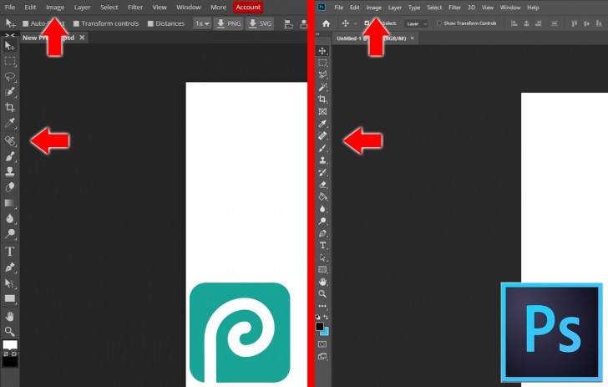Pick Photopea's Quick Selection brush tool
The image size is (608, 387).
pyautogui.click(x=10, y=92)
